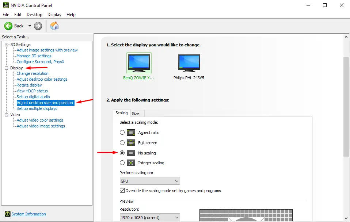
Task: Click the Aspect ratio scaling icon
Action: [131, 133]
